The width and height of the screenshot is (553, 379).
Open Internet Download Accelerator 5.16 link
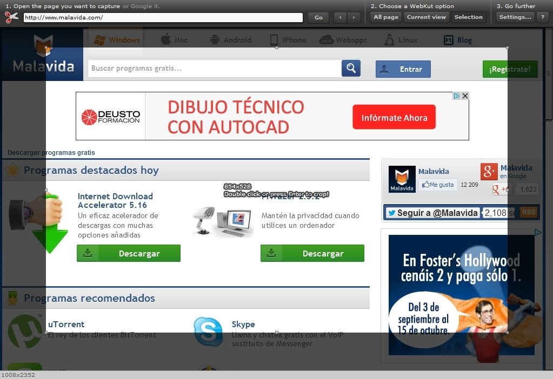115,200
